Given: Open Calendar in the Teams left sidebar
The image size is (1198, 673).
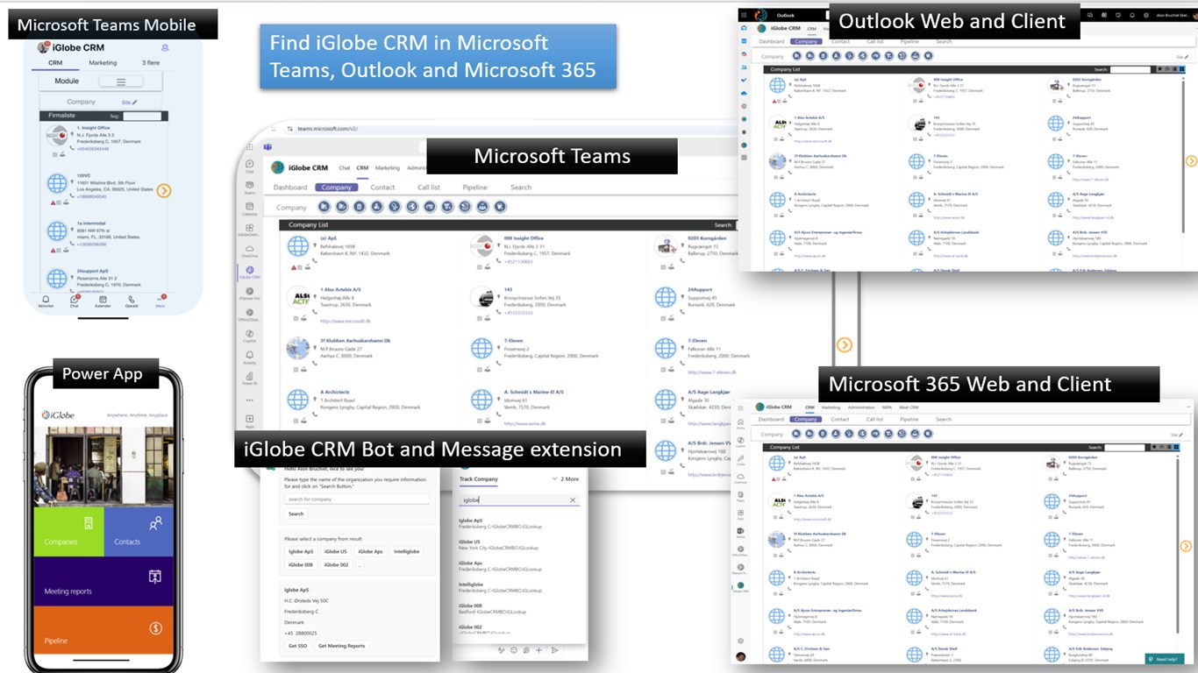Looking at the screenshot, I should tap(250, 208).
